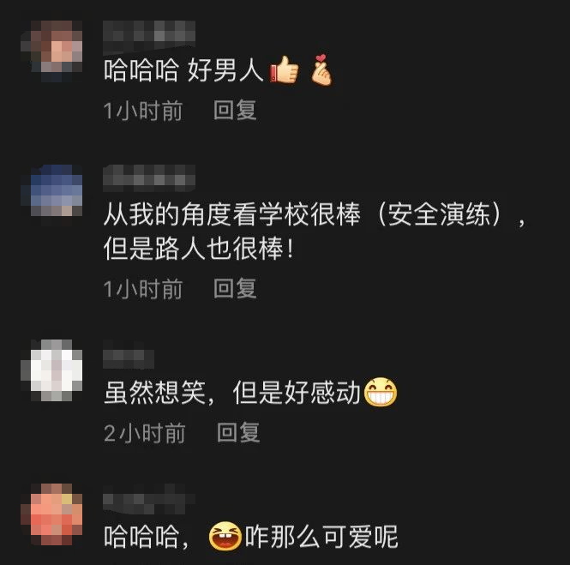
Task: Tap 回复 under the 安全演练 comment
Action: tap(235, 288)
